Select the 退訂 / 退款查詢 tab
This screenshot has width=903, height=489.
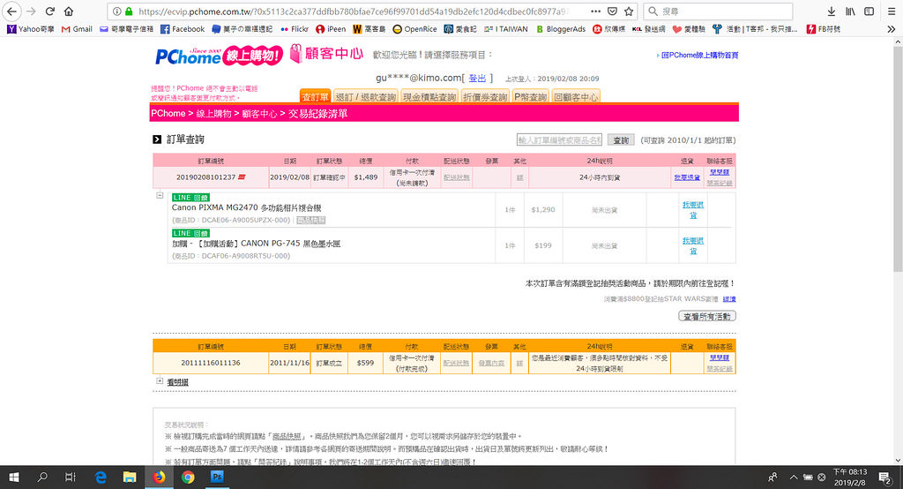[x=366, y=97]
